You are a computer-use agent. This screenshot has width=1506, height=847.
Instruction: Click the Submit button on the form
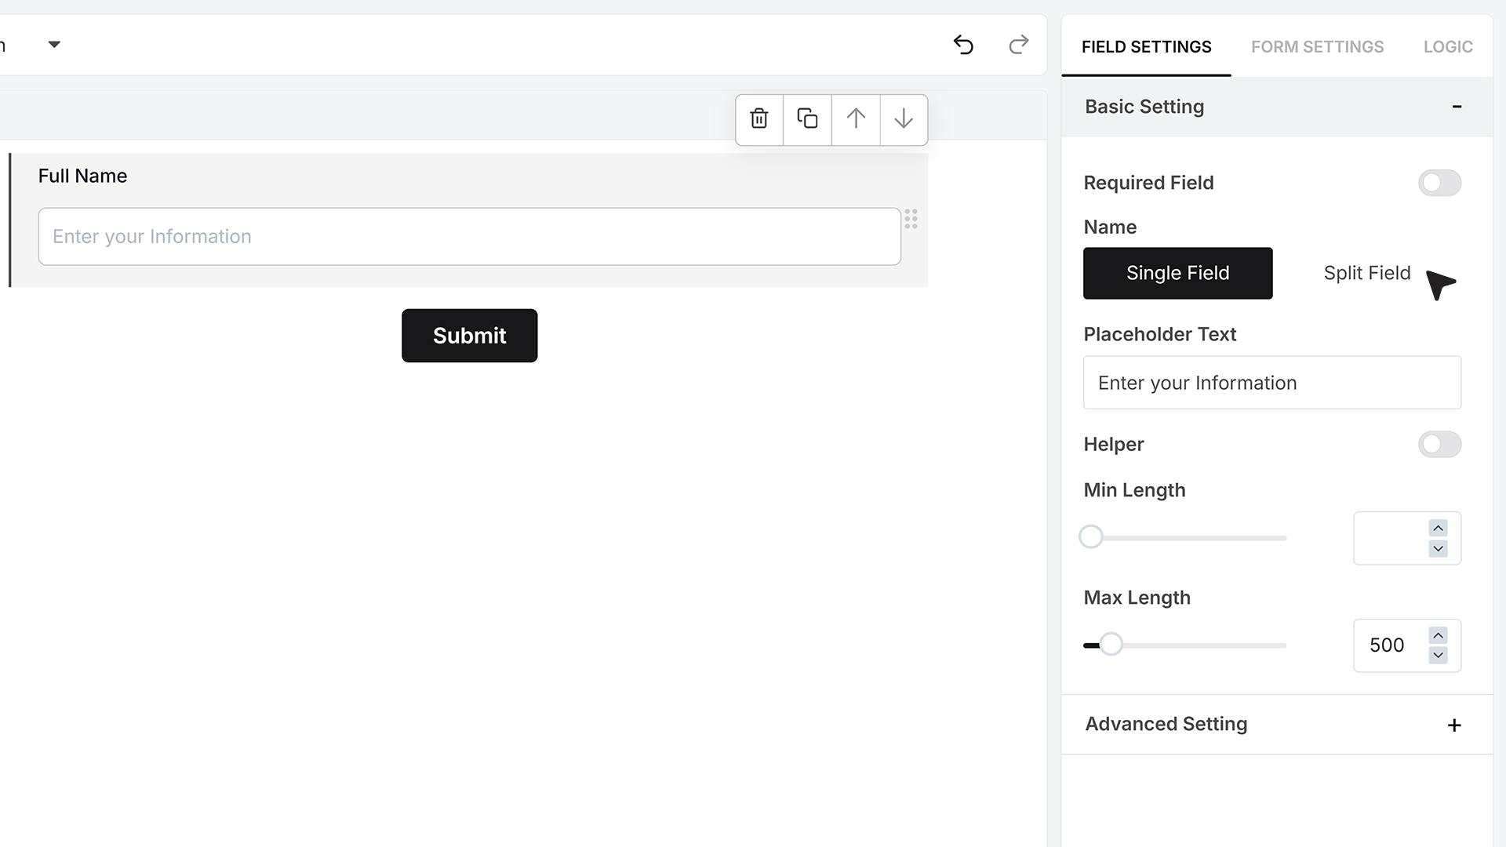[469, 336]
